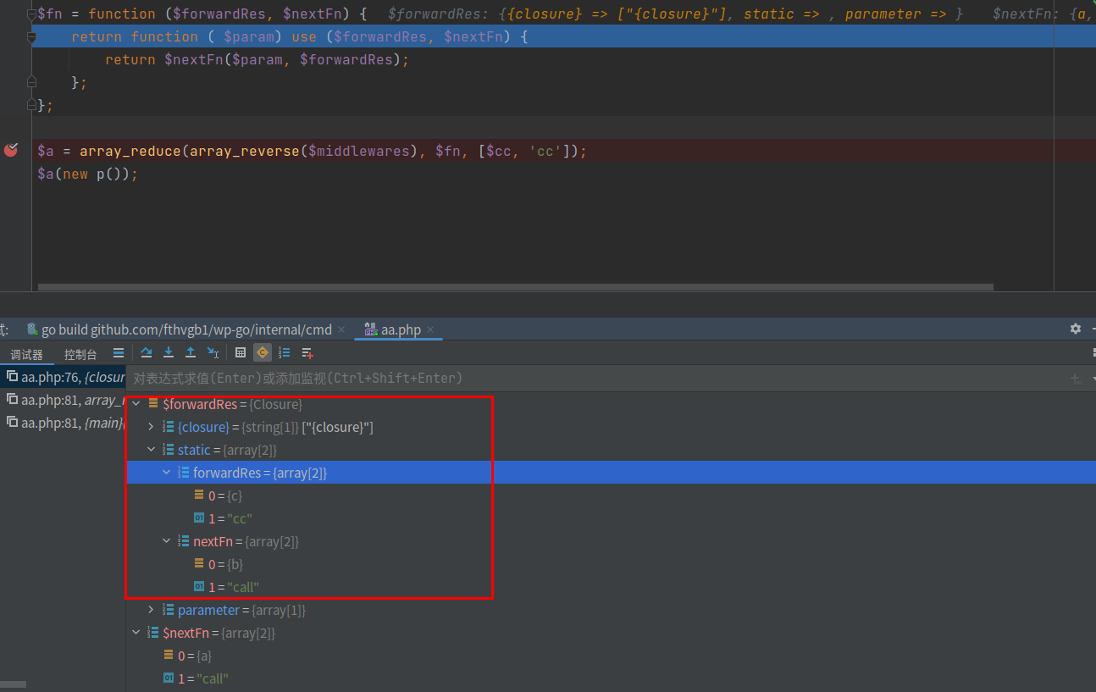Toggle the breakpoint on the array_reduce line
The width and height of the screenshot is (1096, 692).
pyautogui.click(x=11, y=151)
